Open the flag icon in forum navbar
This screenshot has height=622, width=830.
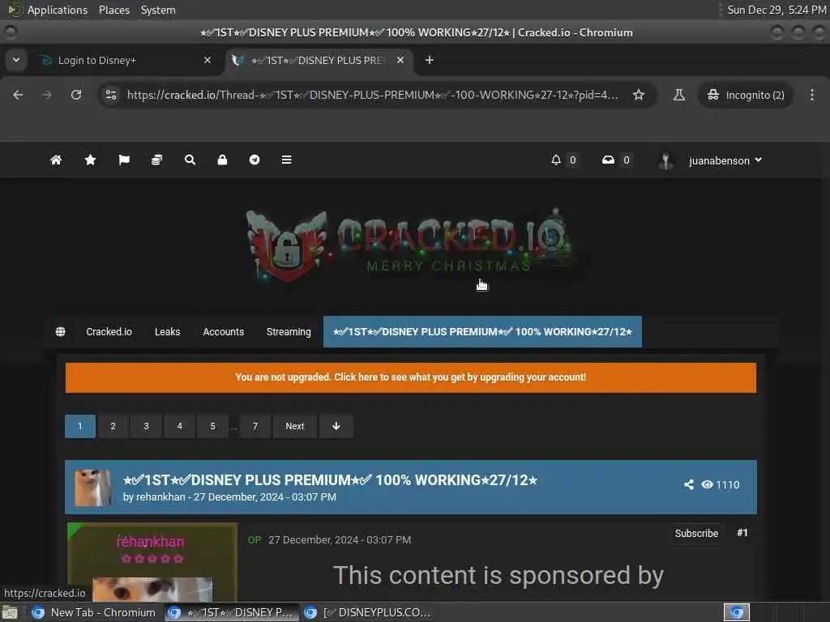click(124, 160)
